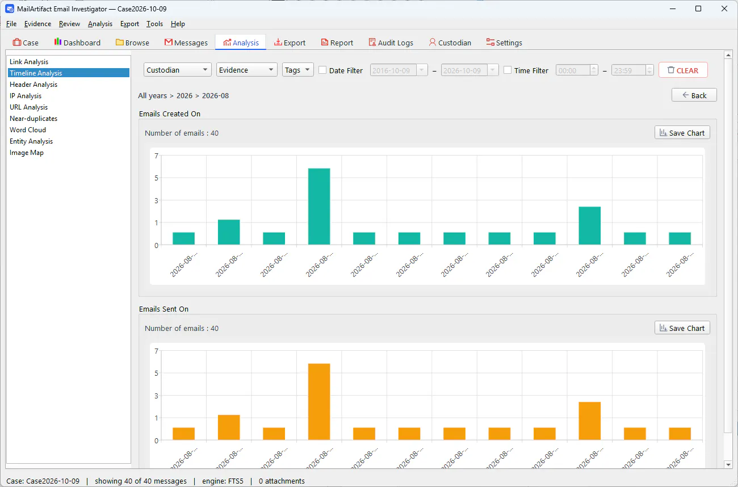Click the vertical scrollbar down arrow
Screen dimensions: 738x487
[729, 464]
